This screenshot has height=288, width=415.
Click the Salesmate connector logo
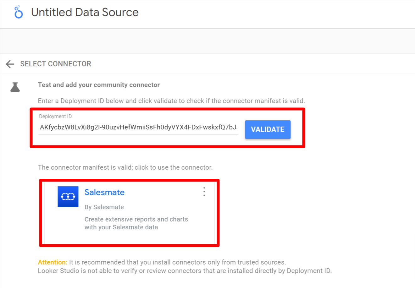coord(68,197)
